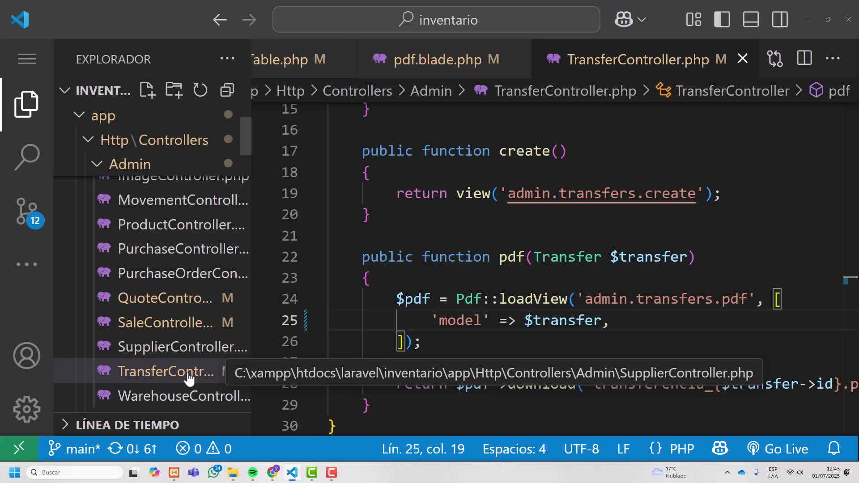Open remote window button in status bar
This screenshot has height=483, width=859.
coord(19,449)
